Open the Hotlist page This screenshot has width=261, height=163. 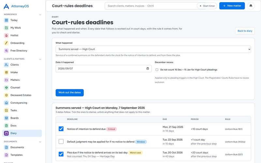(x=22, y=36)
